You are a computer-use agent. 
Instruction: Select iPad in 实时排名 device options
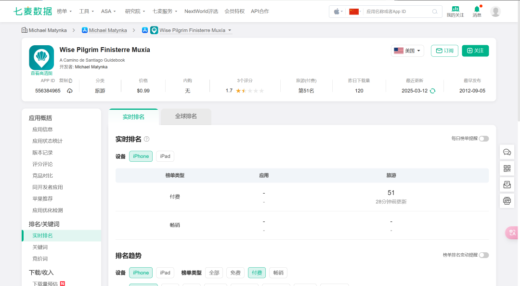point(165,156)
